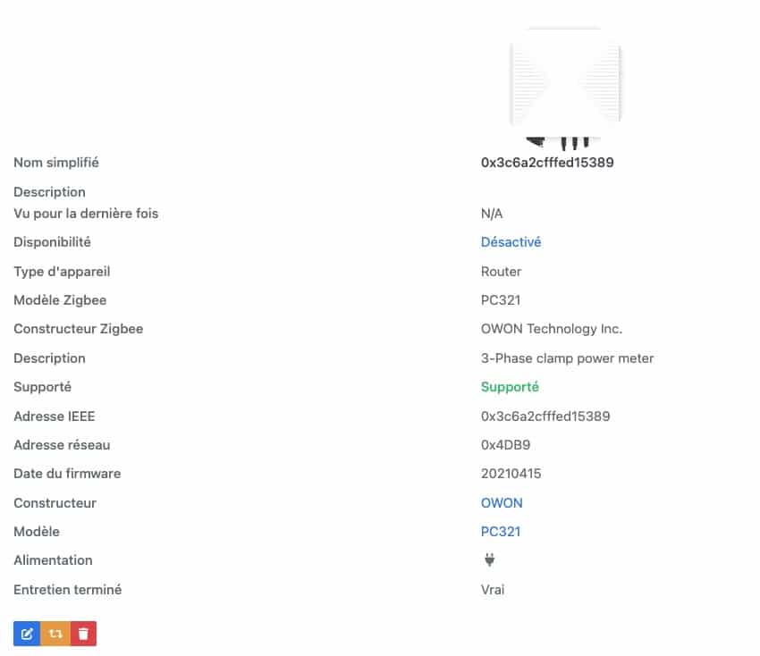Click the Adresse IEEE value
Viewport: 760px width, 656px height.
(545, 416)
